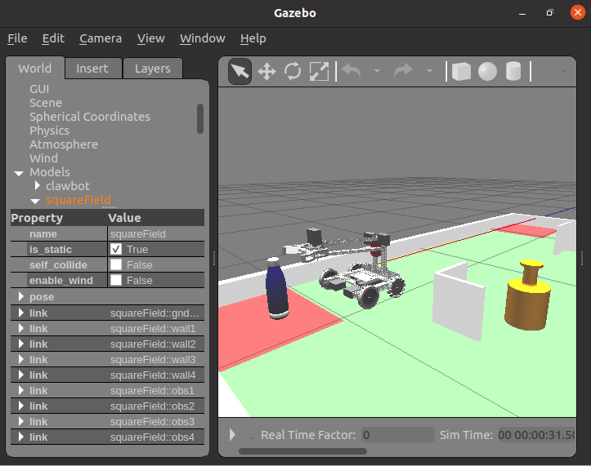The width and height of the screenshot is (591, 466).
Task: Insert a cylinder shape
Action: [x=513, y=72]
